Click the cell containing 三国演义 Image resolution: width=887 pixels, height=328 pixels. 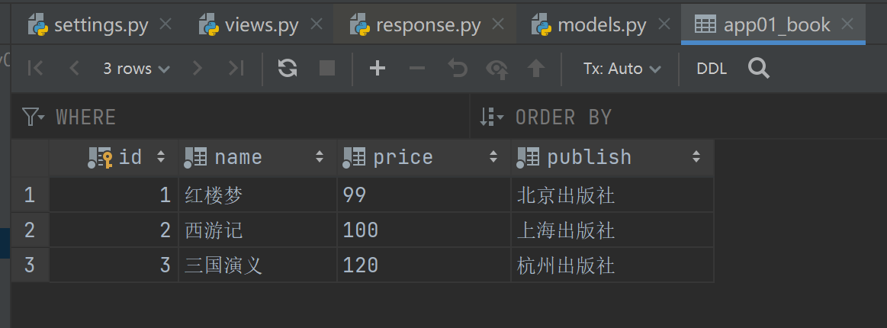coord(258,265)
